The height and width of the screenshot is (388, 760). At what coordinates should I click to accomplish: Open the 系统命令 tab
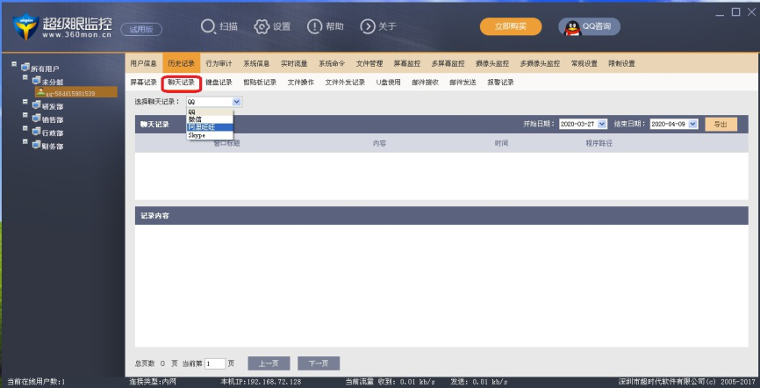point(332,63)
